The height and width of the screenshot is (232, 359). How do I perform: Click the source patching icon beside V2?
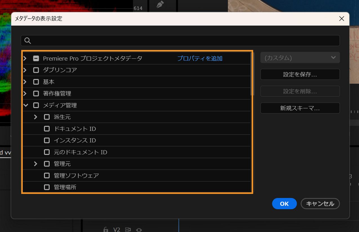pyautogui.click(x=128, y=229)
